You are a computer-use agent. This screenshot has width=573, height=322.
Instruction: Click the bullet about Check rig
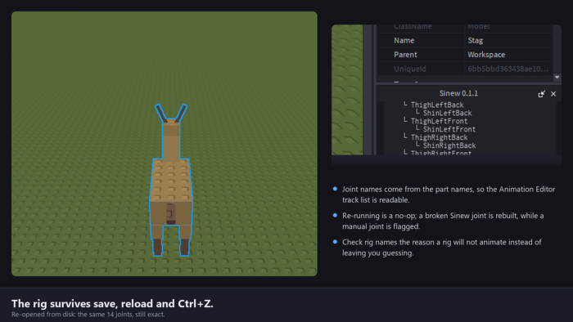(442, 248)
